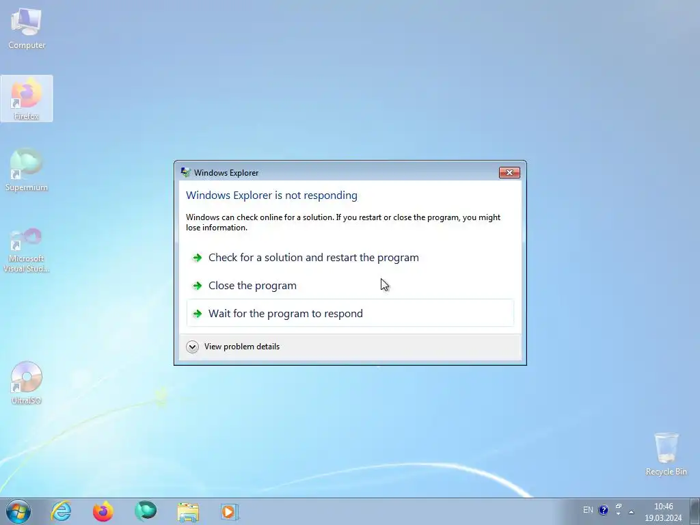Select the Microsoft Visual Studio shortcut
This screenshot has height=525, width=700.
[27, 250]
